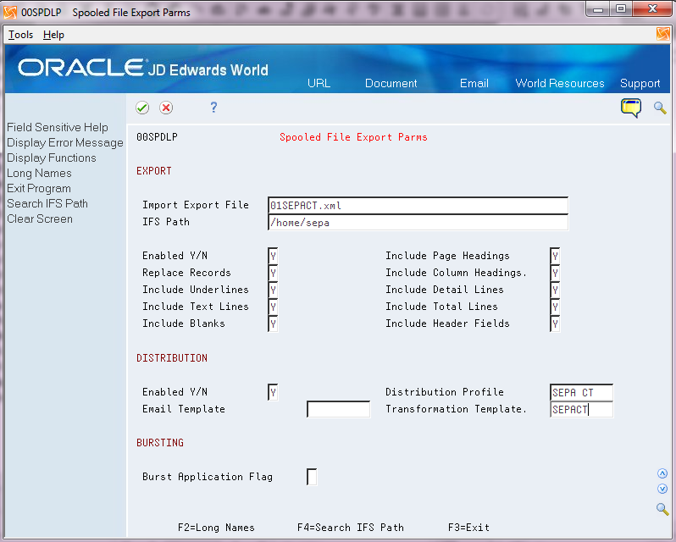The image size is (676, 542).
Task: Open the URL banner link
Action: pos(319,83)
